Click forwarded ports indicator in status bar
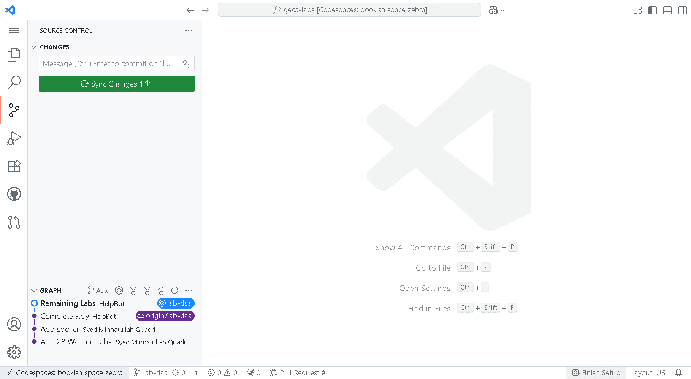Screen dimensions: 691x379 point(254,373)
